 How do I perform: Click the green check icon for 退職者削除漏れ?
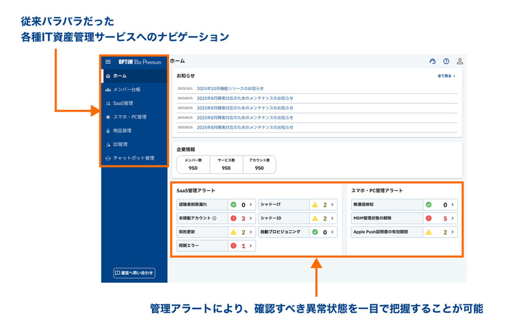[x=233, y=205]
